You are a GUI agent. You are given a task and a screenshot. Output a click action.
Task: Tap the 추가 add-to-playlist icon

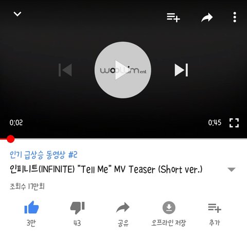(x=215, y=208)
